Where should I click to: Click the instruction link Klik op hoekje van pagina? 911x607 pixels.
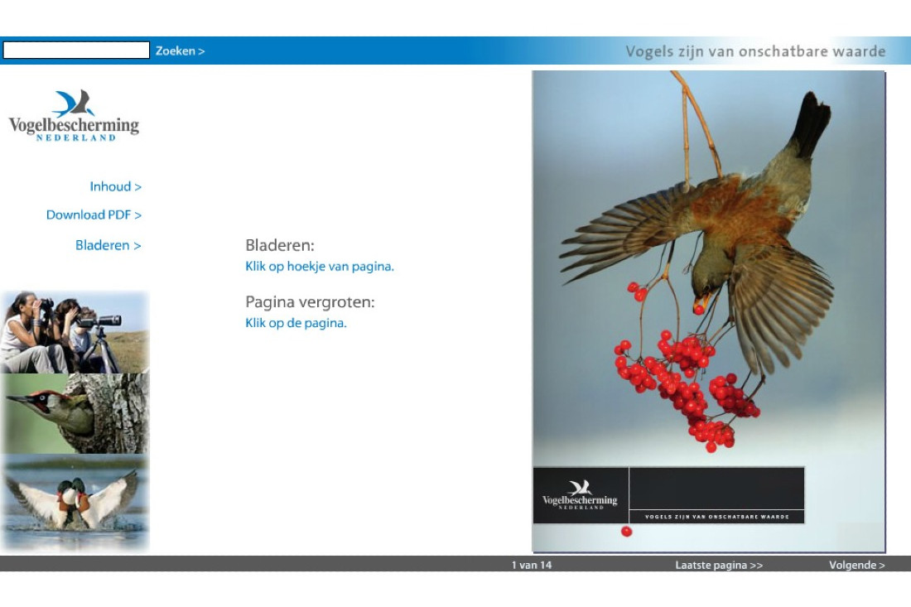pos(319,266)
